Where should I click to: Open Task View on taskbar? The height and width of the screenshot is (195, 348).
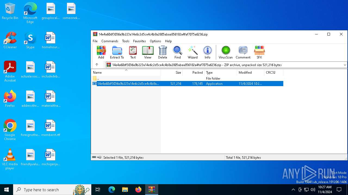(98, 190)
